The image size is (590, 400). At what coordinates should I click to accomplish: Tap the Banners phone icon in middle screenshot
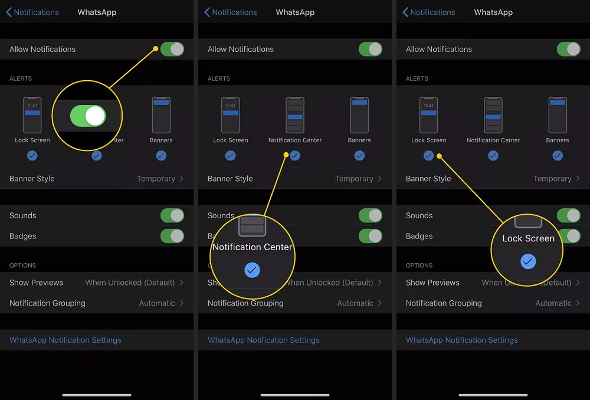click(x=359, y=115)
